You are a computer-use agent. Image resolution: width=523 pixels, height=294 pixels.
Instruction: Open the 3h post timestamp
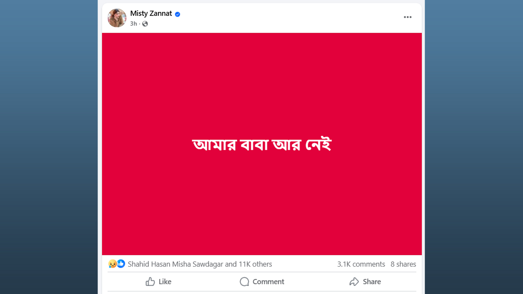[133, 24]
